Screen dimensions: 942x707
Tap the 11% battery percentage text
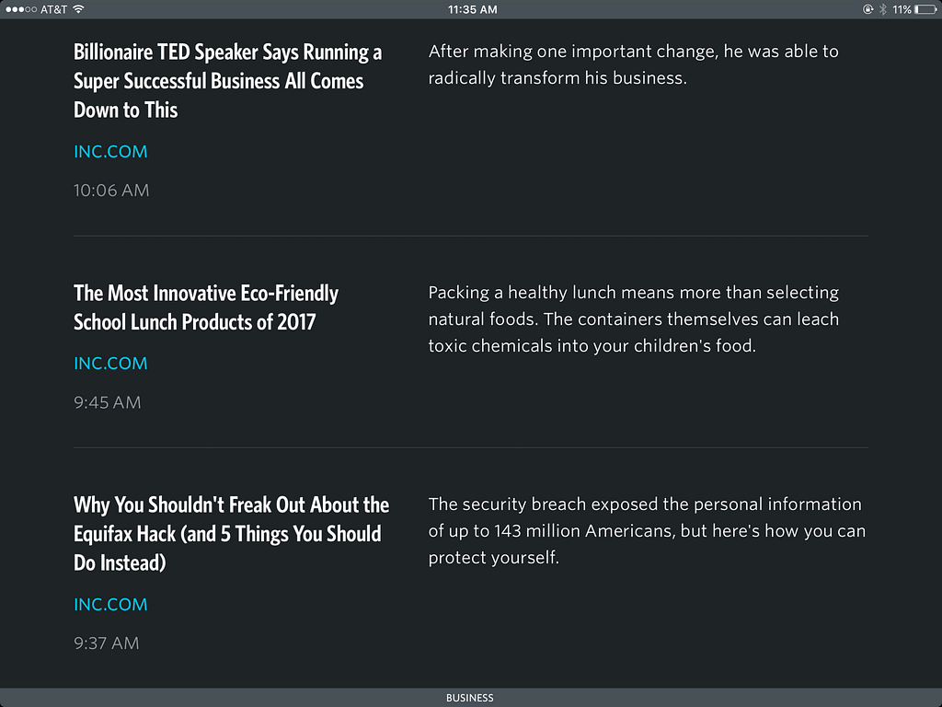(902, 9)
